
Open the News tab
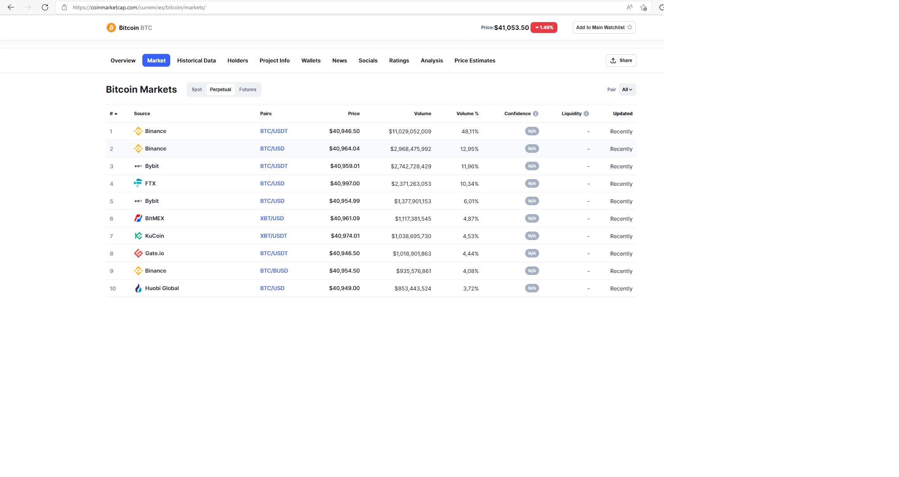point(340,60)
